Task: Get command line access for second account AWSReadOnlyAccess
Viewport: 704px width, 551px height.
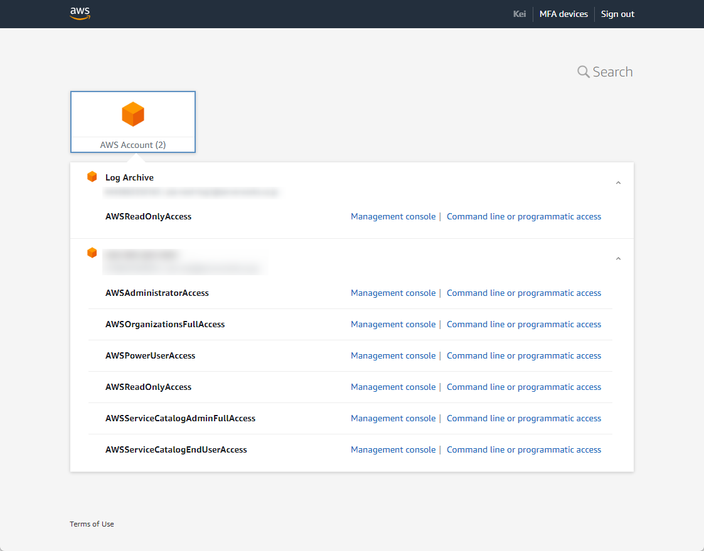Action: [523, 387]
